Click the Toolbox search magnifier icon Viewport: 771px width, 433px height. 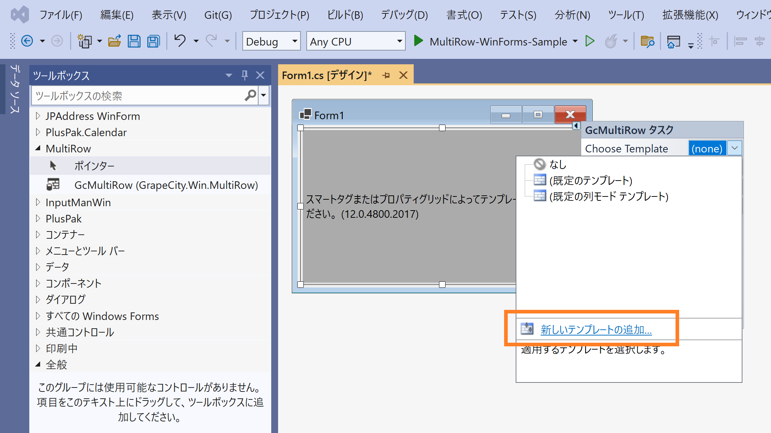pos(250,95)
